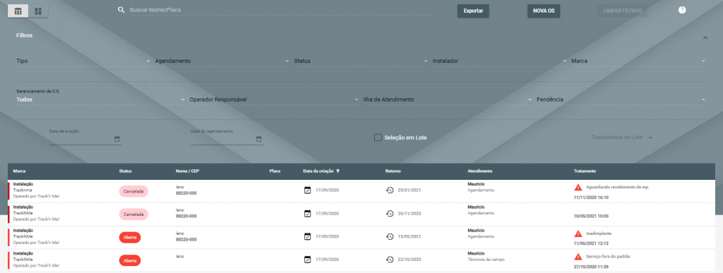
Task: Click return history icon for 25/01/2021
Action: (390, 190)
